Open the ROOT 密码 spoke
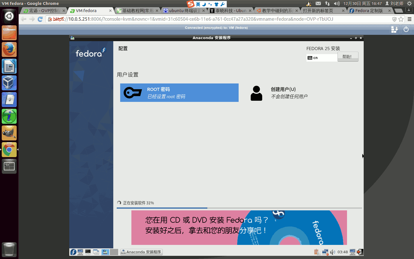This screenshot has width=414, height=259. coord(179,93)
